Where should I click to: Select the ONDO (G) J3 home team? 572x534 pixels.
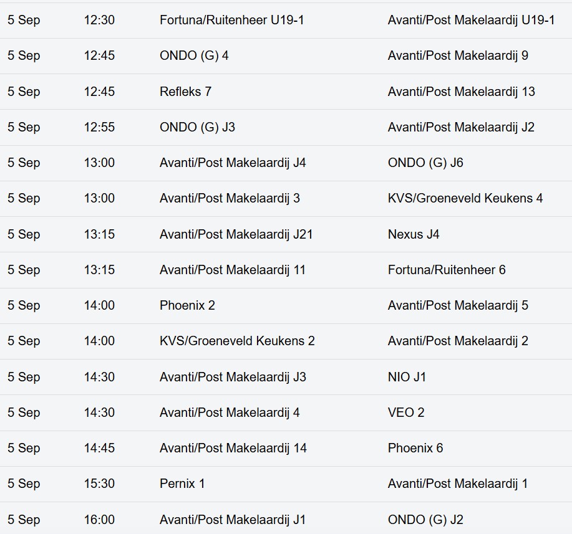[197, 127]
